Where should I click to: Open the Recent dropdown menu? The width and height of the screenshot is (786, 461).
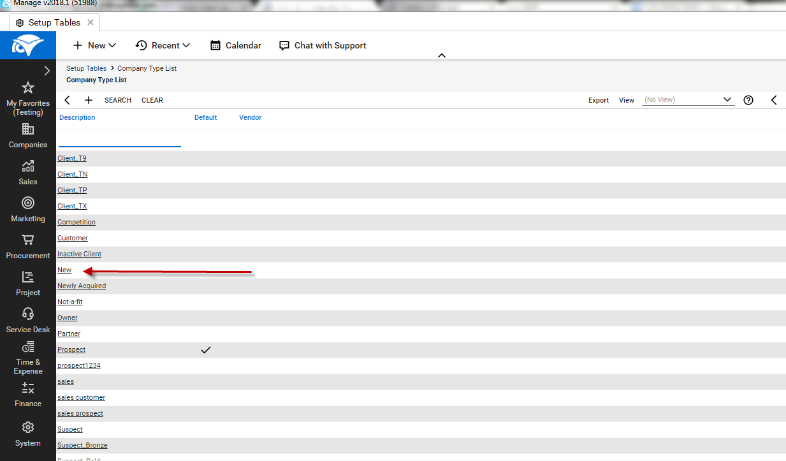[163, 45]
